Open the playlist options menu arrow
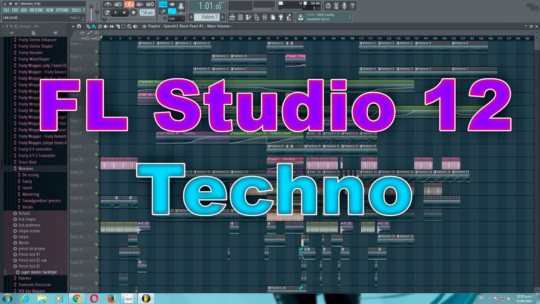This screenshot has width=540, height=304. (x=73, y=27)
